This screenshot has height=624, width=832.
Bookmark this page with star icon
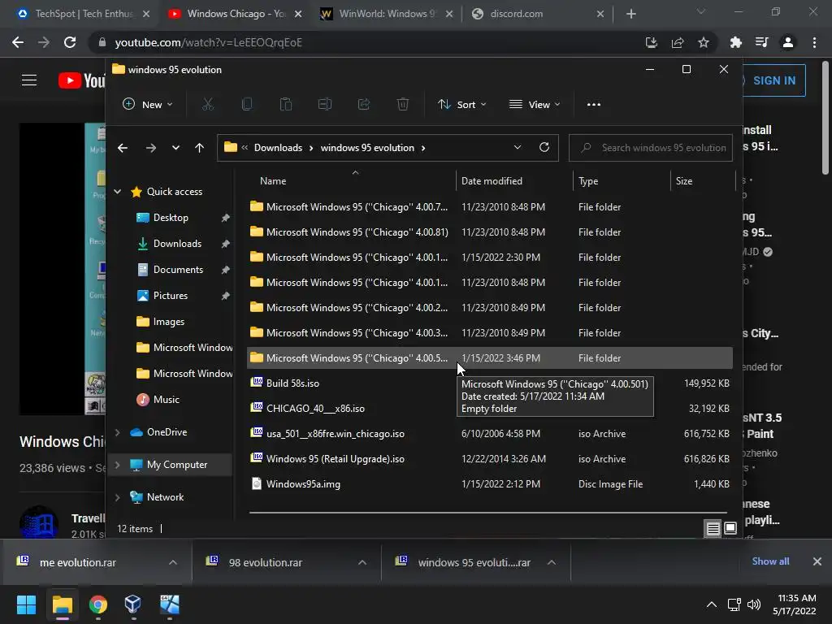pos(703,42)
